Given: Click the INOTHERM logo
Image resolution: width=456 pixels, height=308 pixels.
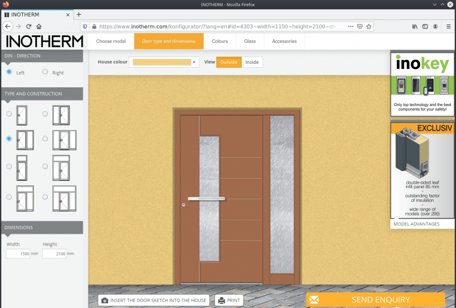Looking at the screenshot, I should point(44,41).
